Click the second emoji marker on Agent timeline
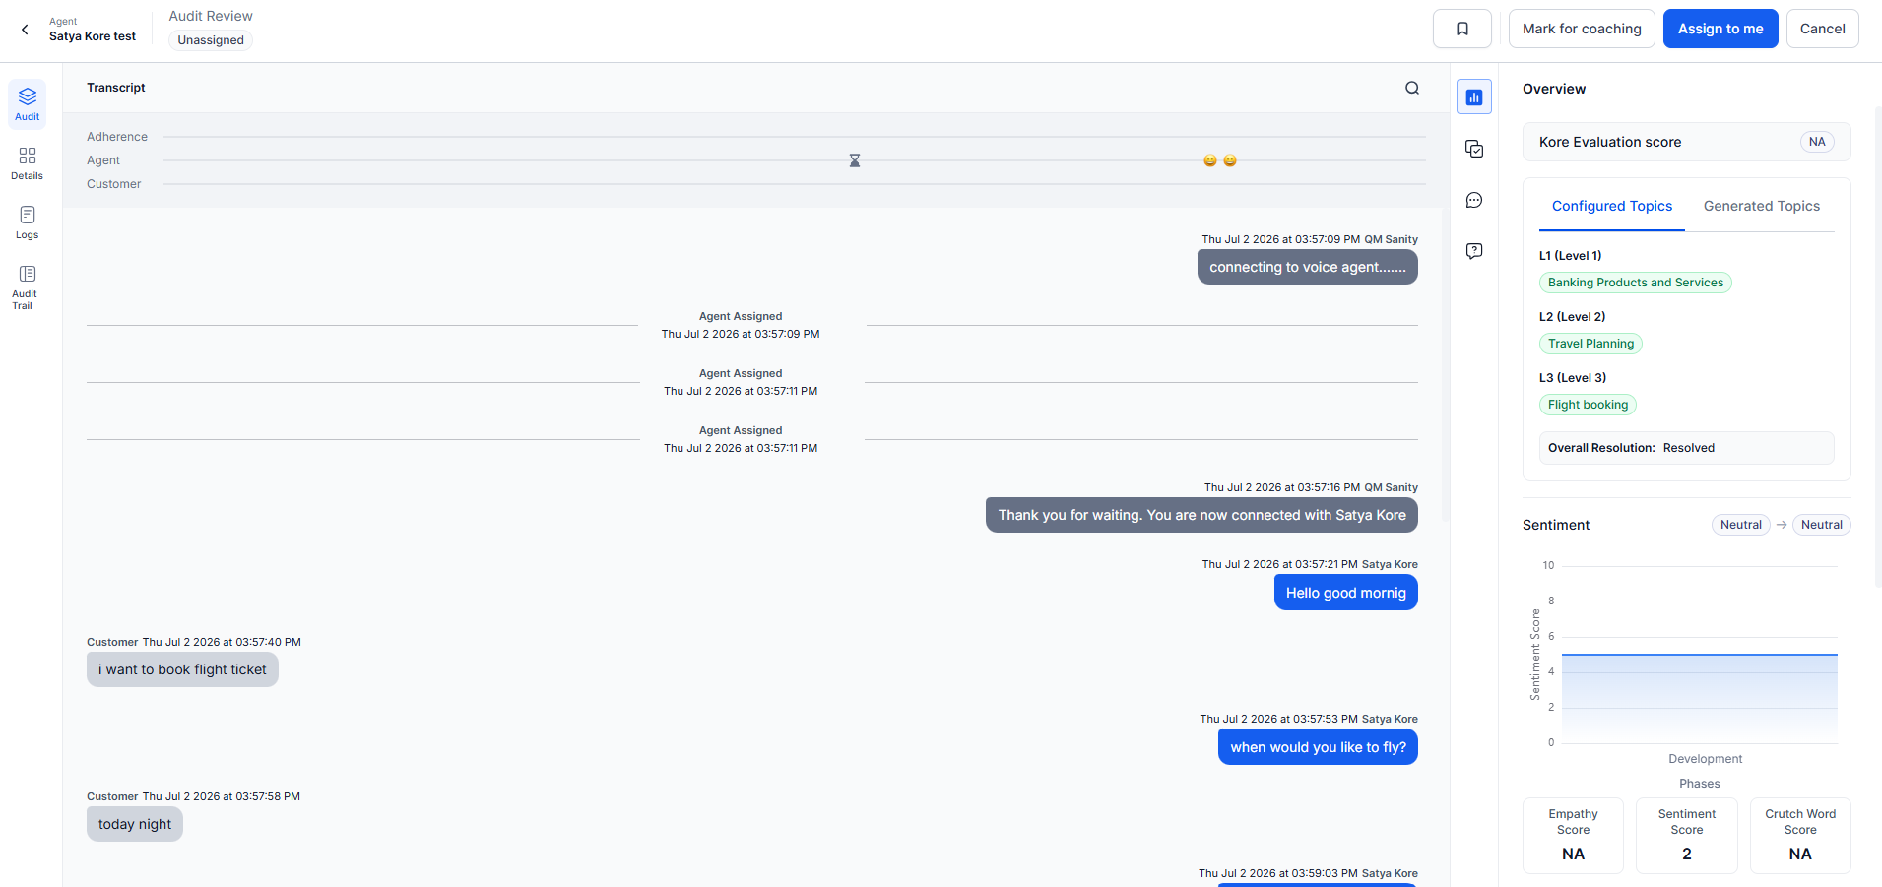The height and width of the screenshot is (887, 1882). (x=1230, y=160)
